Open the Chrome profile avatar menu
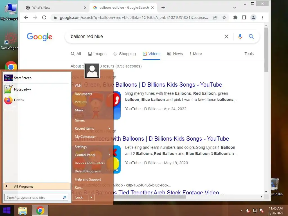This screenshot has width=288, height=216. (253, 18)
